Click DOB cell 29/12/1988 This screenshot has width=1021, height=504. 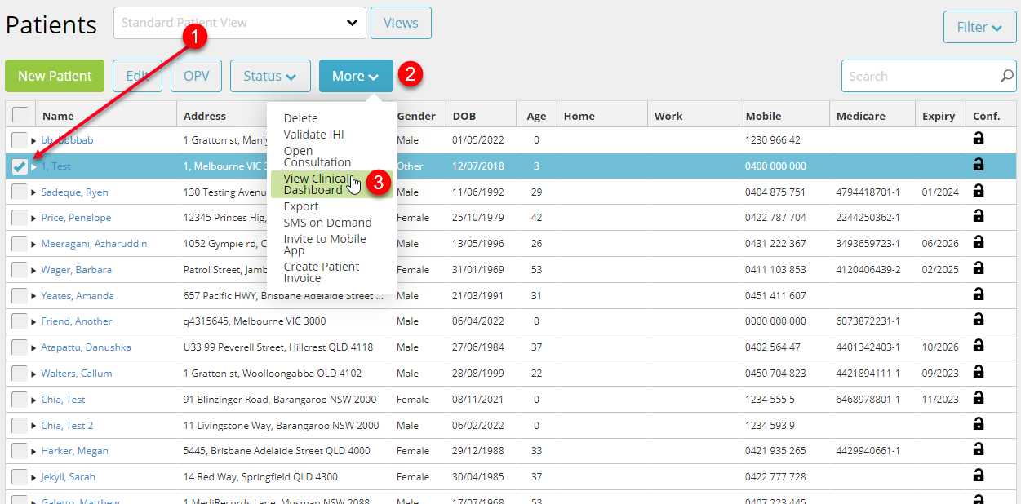[x=478, y=451]
